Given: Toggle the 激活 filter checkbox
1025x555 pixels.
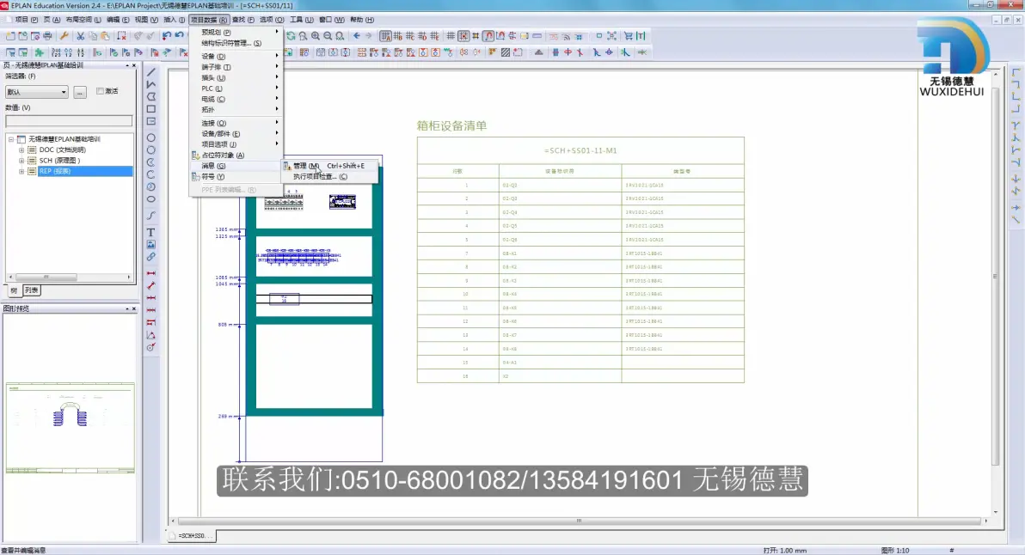Looking at the screenshot, I should (100, 91).
